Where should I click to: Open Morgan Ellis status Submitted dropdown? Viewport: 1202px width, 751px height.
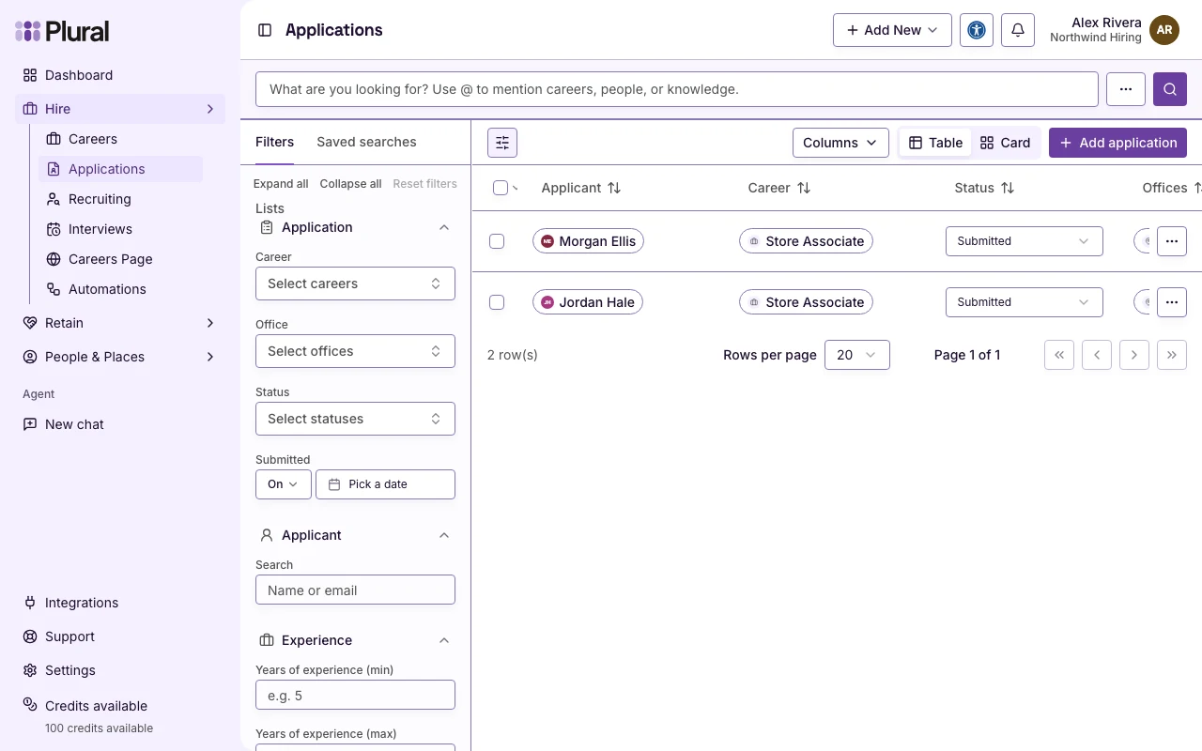[1025, 241]
